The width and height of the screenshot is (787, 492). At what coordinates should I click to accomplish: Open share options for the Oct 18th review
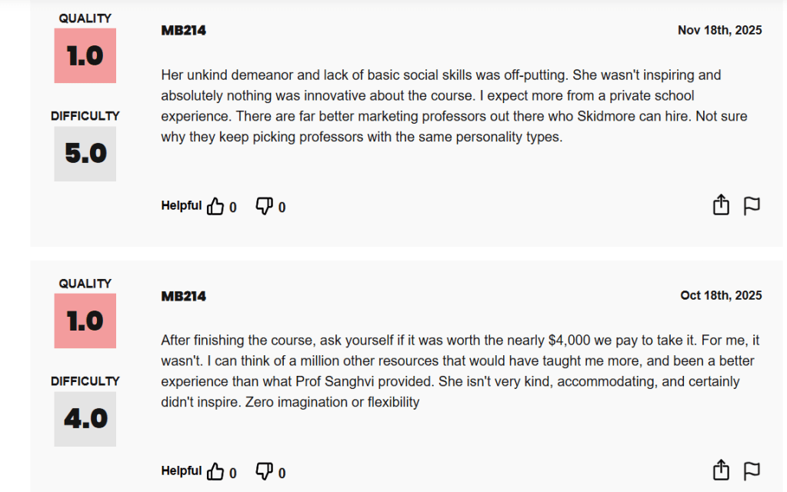click(721, 470)
